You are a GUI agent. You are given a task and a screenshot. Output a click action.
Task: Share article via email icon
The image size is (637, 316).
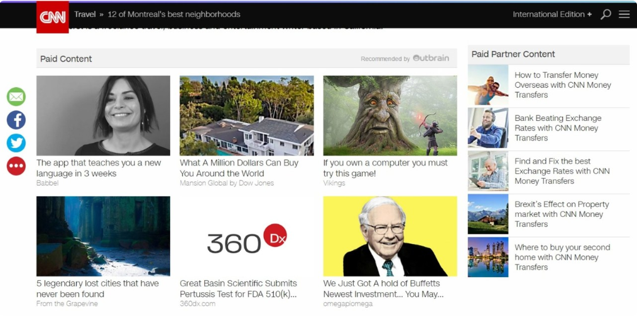[16, 97]
